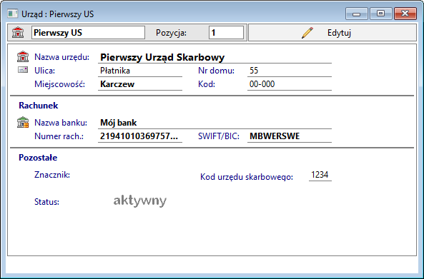Click the street value Płatnika
Image resolution: width=424 pixels, height=279 pixels.
pyautogui.click(x=115, y=71)
